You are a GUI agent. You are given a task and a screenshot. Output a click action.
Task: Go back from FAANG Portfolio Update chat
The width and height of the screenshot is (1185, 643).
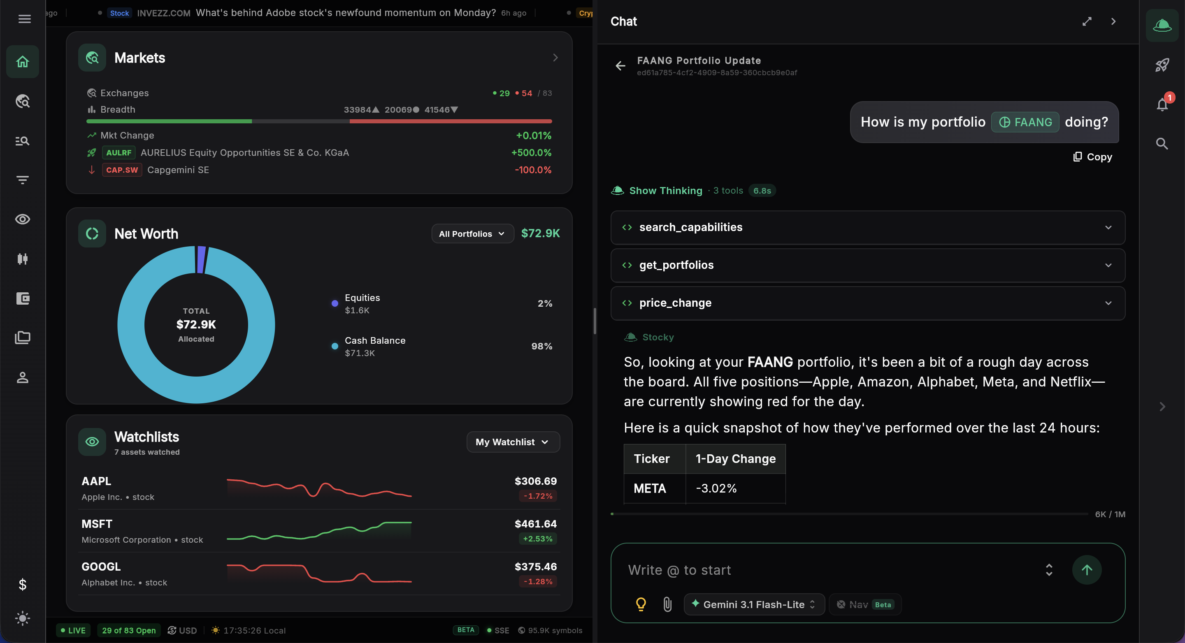pyautogui.click(x=620, y=66)
